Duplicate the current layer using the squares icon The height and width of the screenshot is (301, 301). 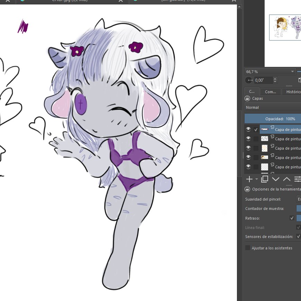265,179
